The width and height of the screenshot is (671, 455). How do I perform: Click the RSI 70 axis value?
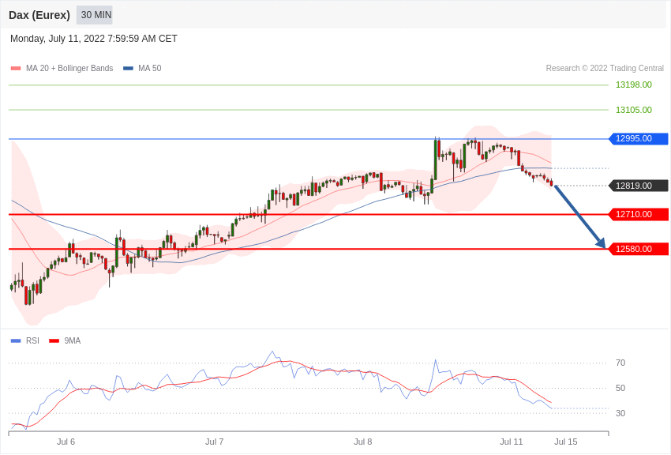coord(620,363)
